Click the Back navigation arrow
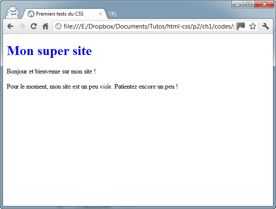The image size is (276, 209). tap(10, 26)
